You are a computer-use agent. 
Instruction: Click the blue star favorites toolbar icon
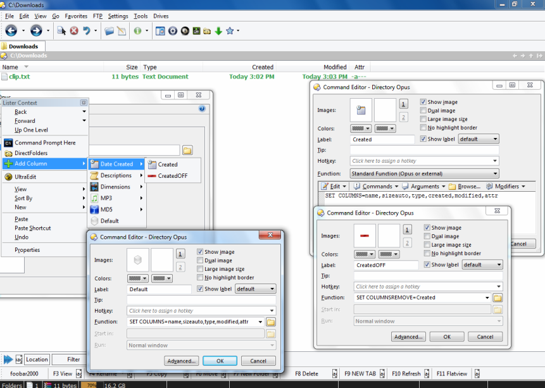tap(230, 30)
